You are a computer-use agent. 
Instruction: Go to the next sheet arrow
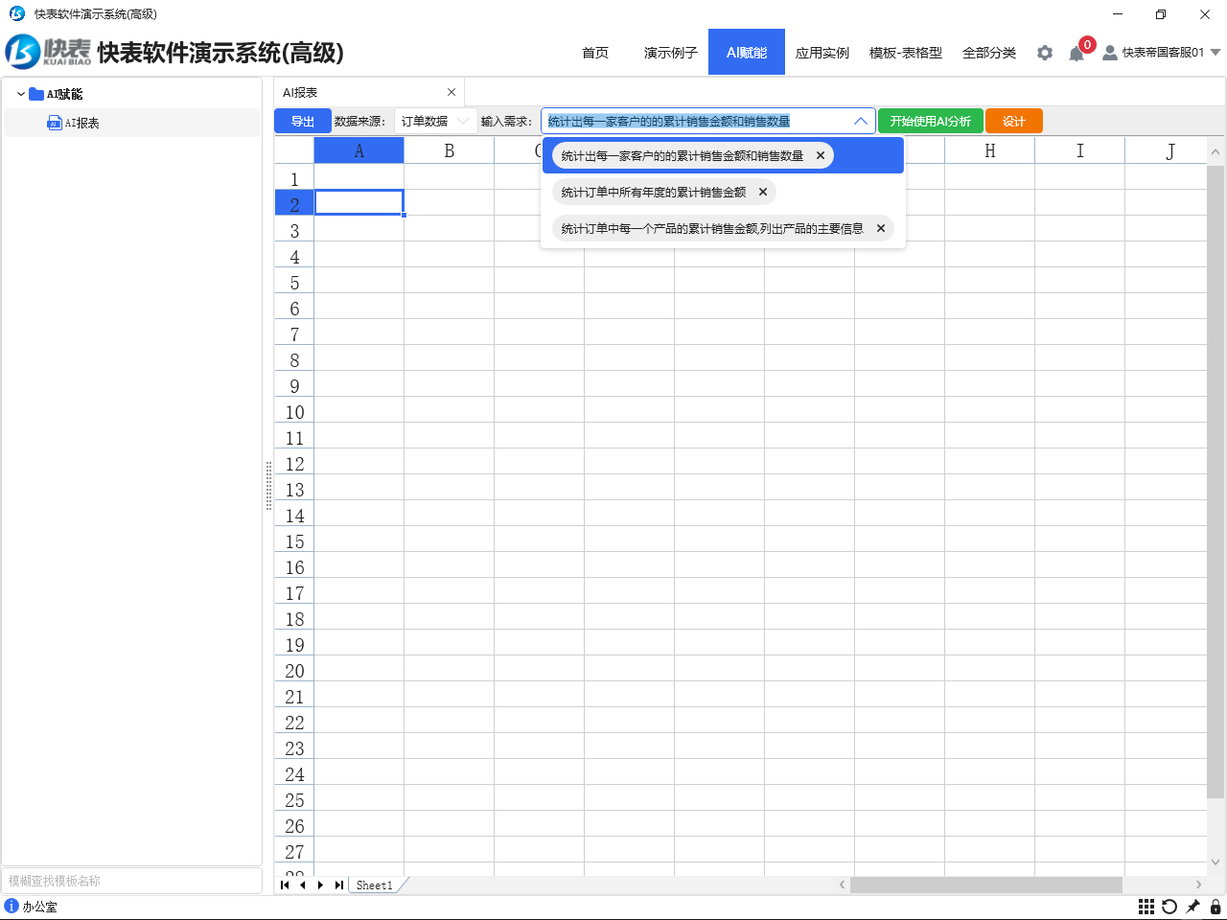click(x=320, y=885)
